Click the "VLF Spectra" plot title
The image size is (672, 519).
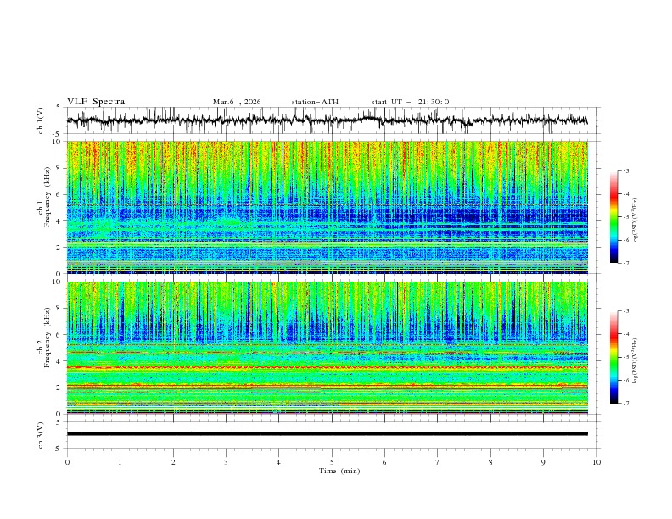coord(96,102)
